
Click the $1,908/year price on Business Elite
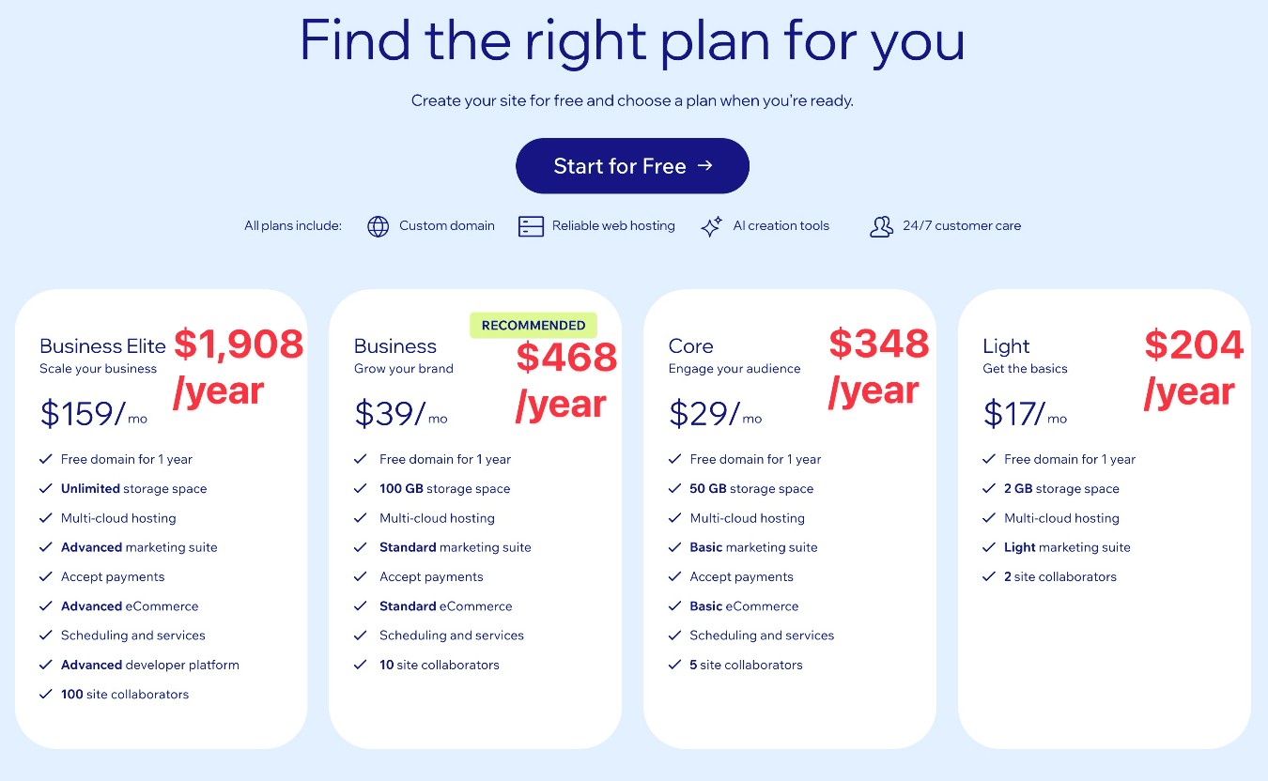237,366
